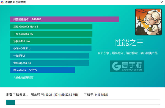
Task: Select the 我的逍遥安卓 100586 score bar
Action: [65, 19]
